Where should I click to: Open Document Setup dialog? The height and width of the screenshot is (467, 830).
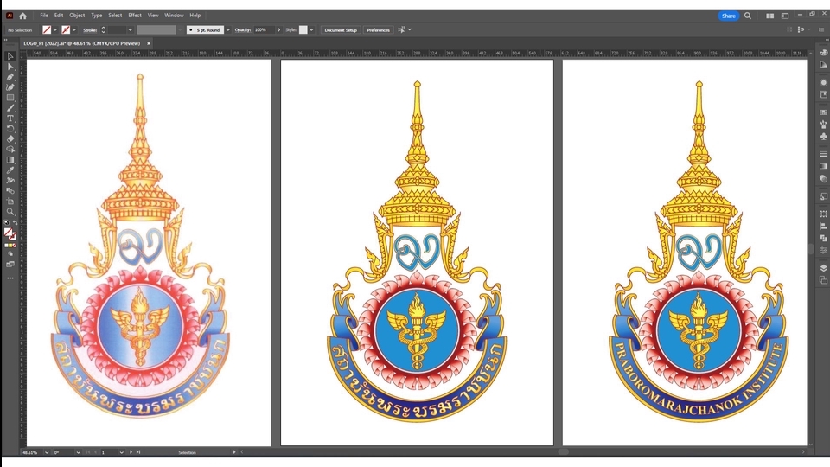[341, 30]
